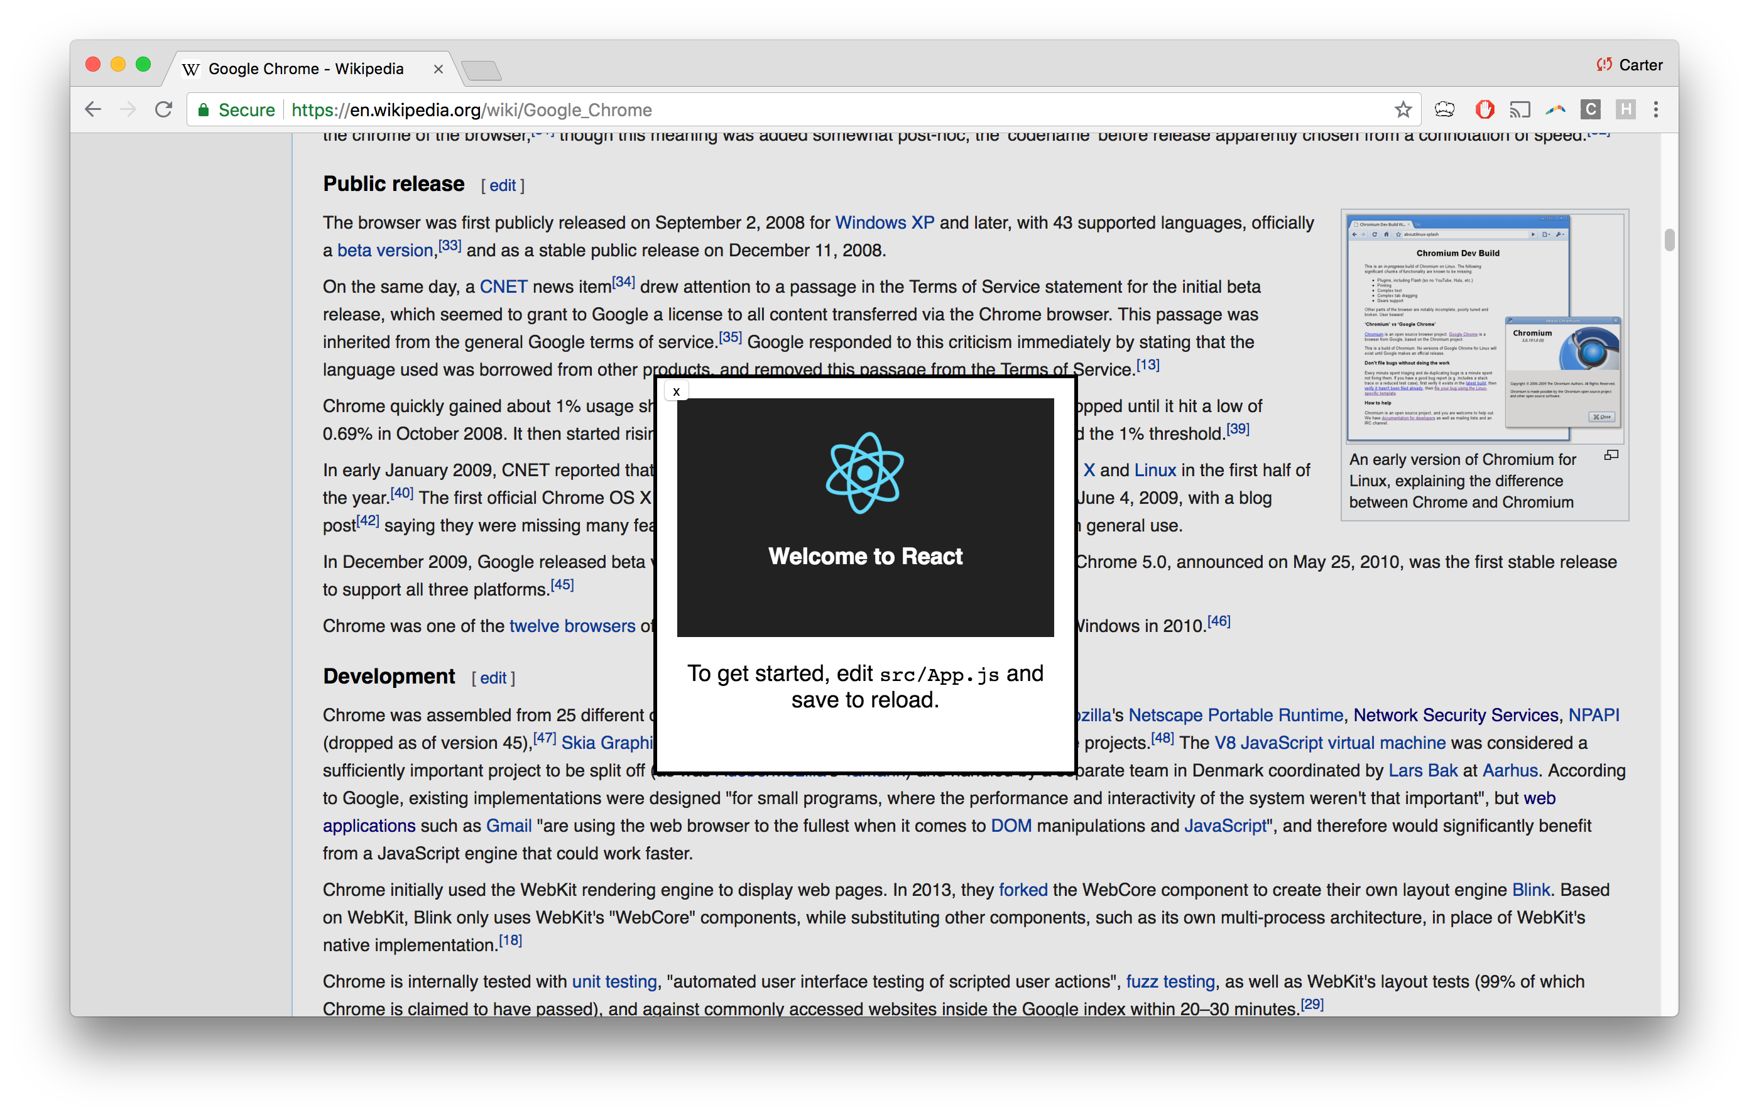Reload the Wikipedia page
Viewport: 1749px width, 1117px height.
click(163, 110)
